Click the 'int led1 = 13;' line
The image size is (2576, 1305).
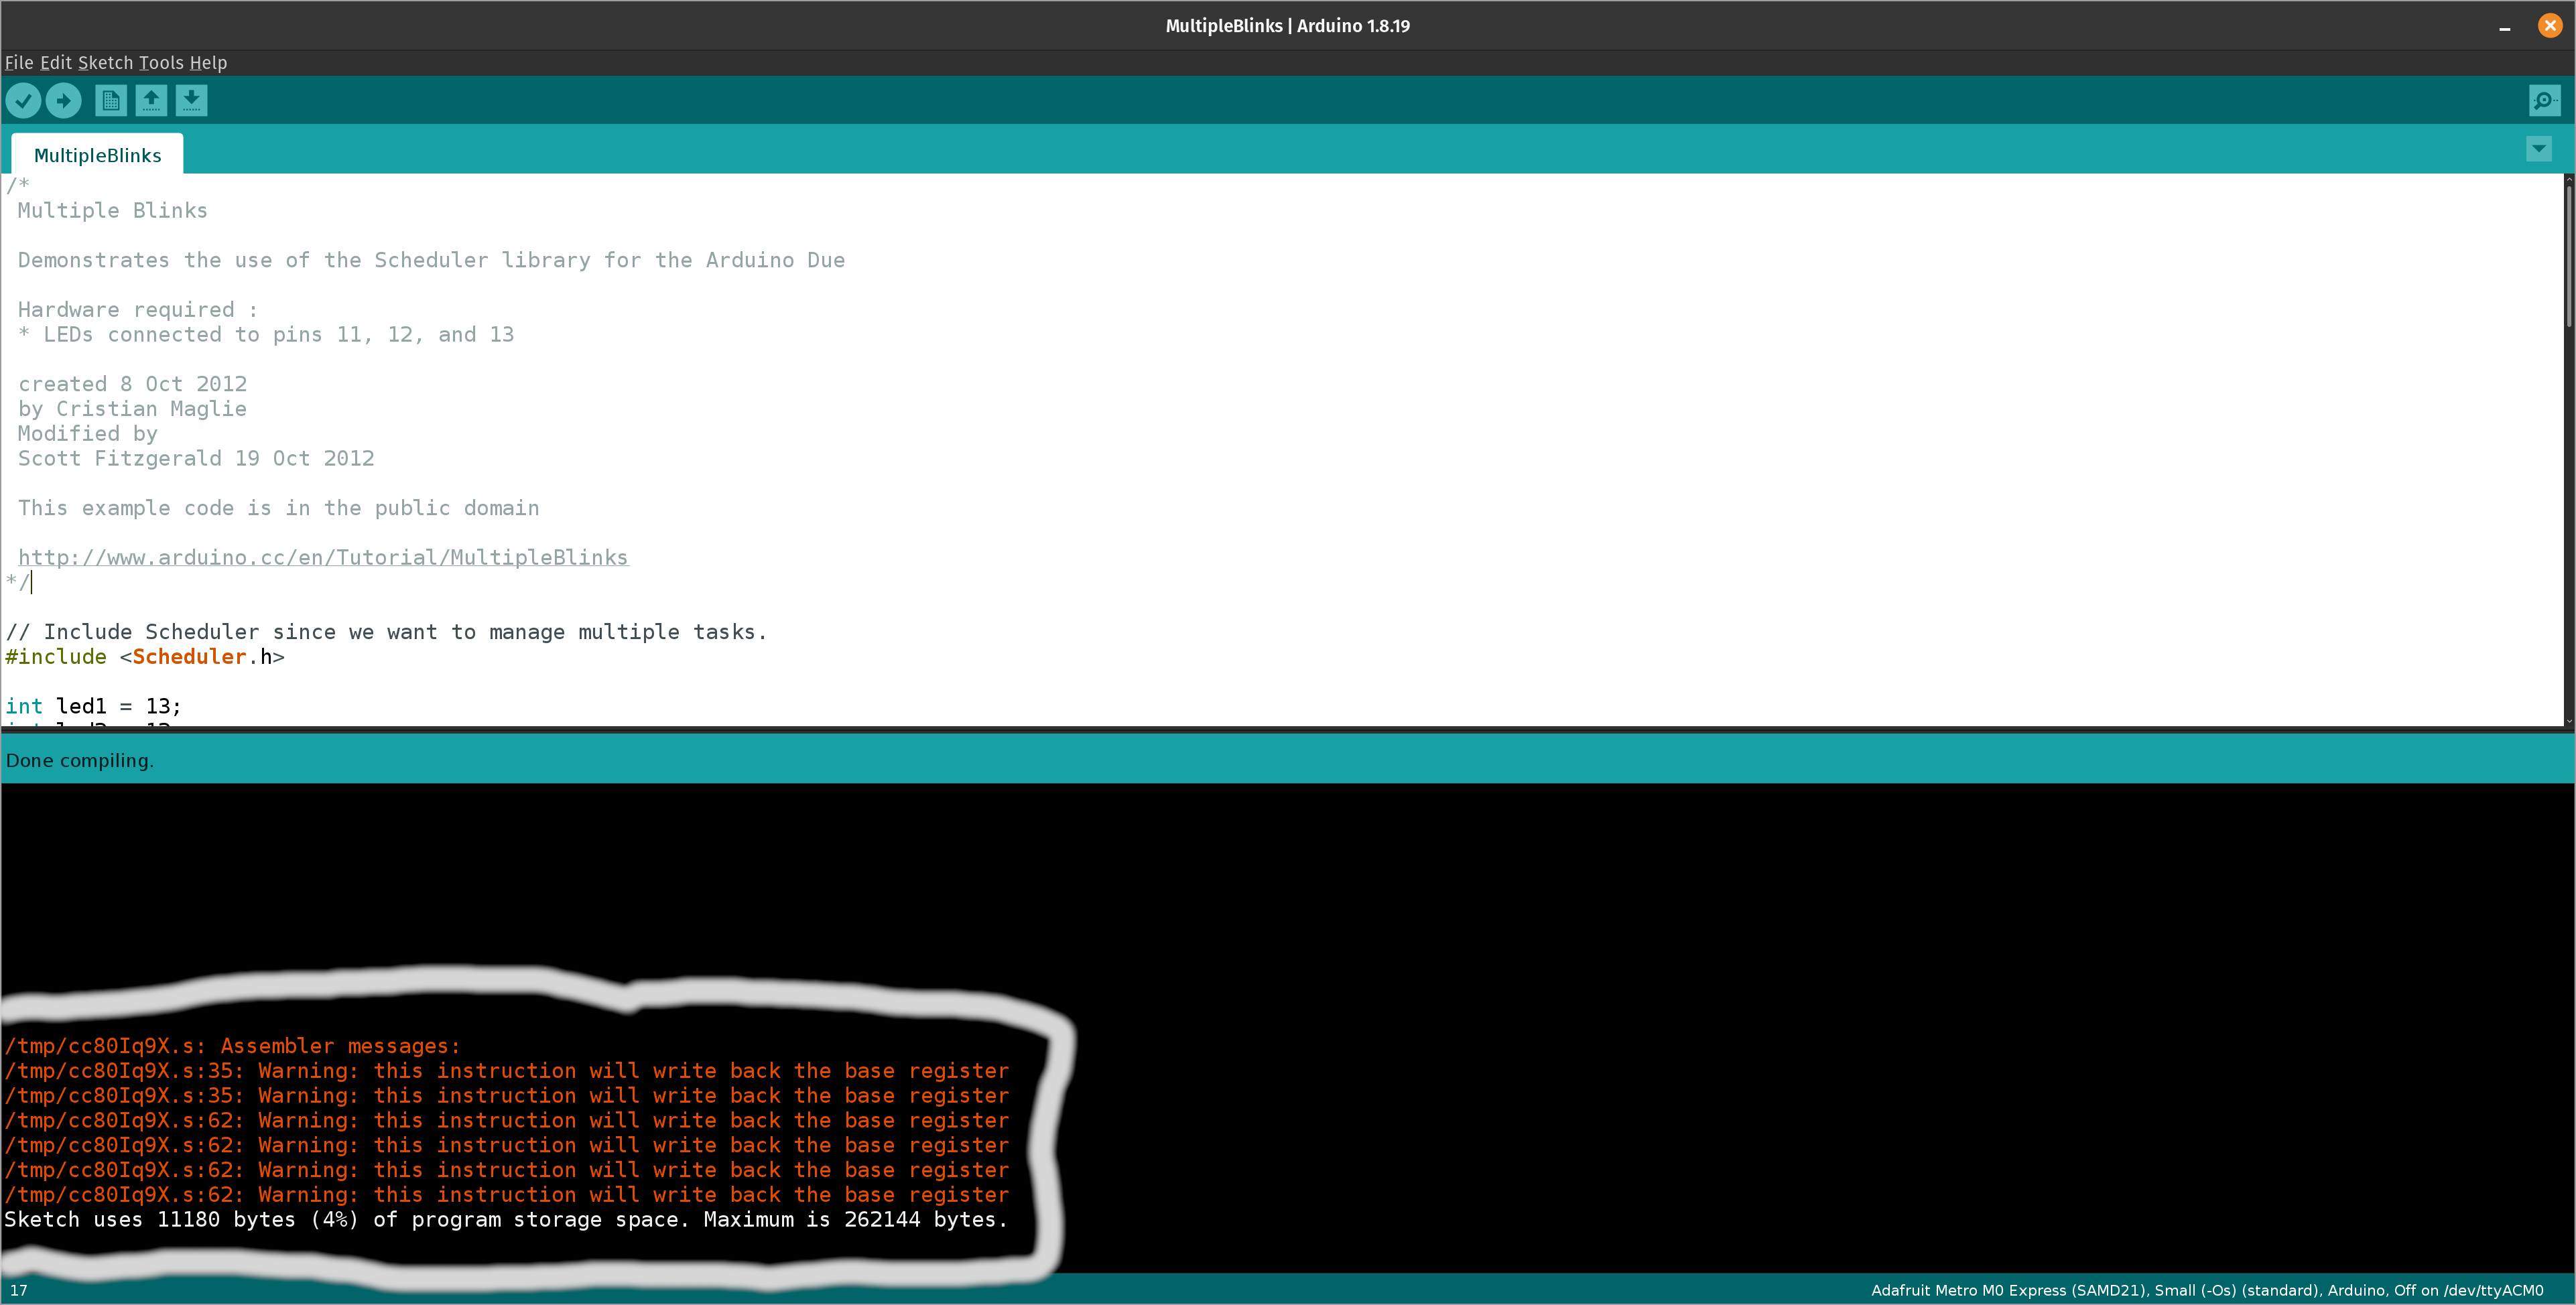(x=93, y=706)
